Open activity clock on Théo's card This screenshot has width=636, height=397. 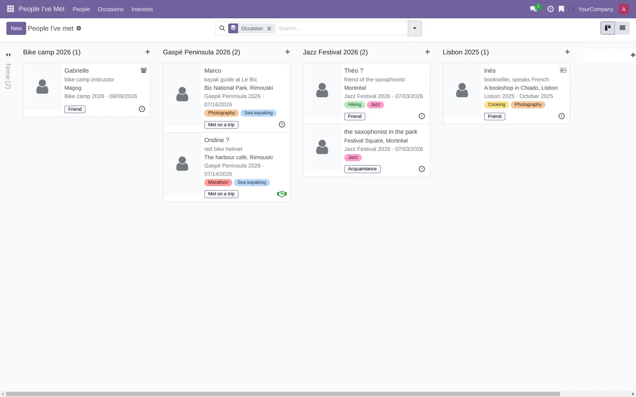tap(422, 116)
